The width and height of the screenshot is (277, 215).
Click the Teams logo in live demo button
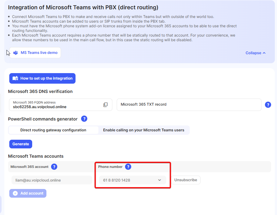coord(15,53)
